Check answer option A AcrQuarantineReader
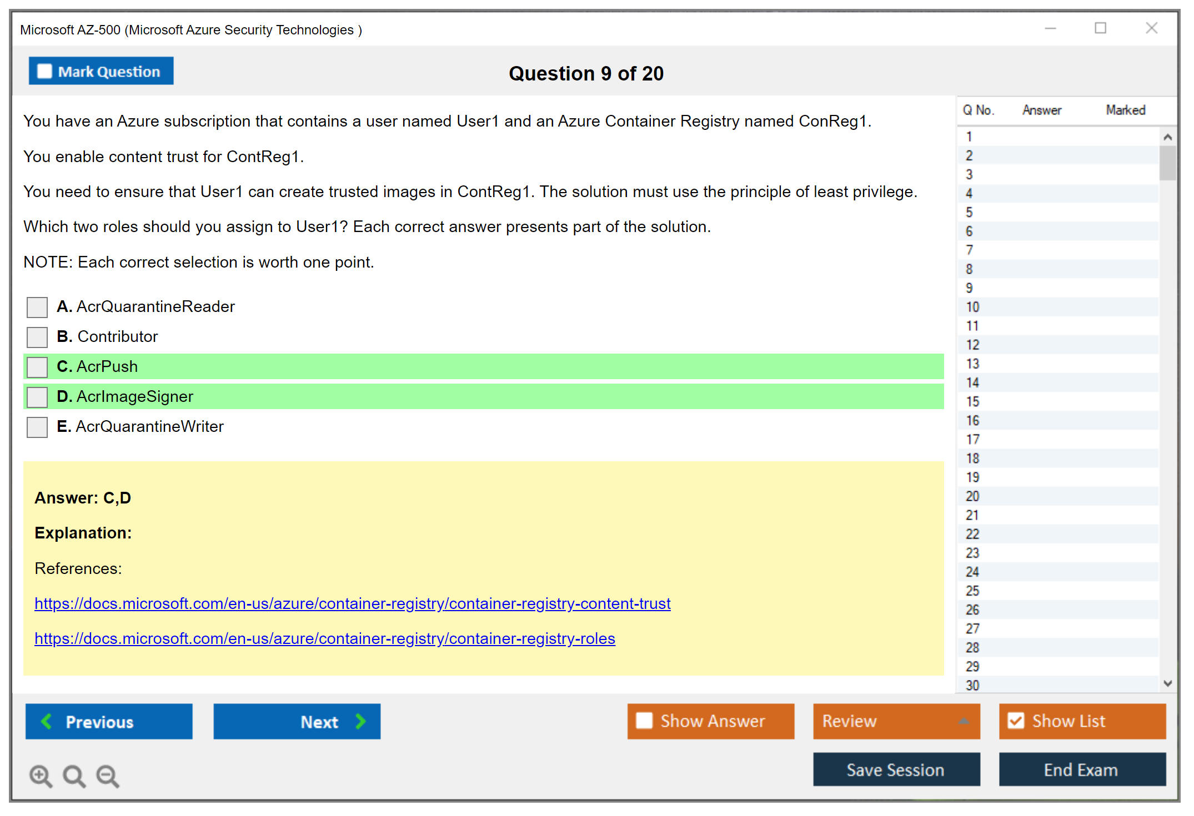The width and height of the screenshot is (1194, 816). click(x=37, y=307)
